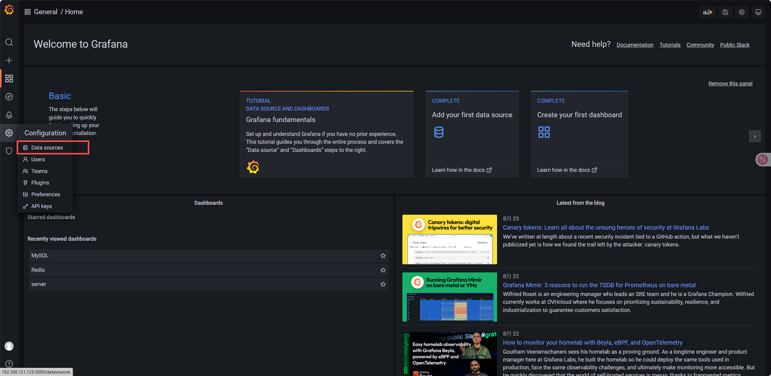
Task: Open the Help question mark icon
Action: coord(9,364)
